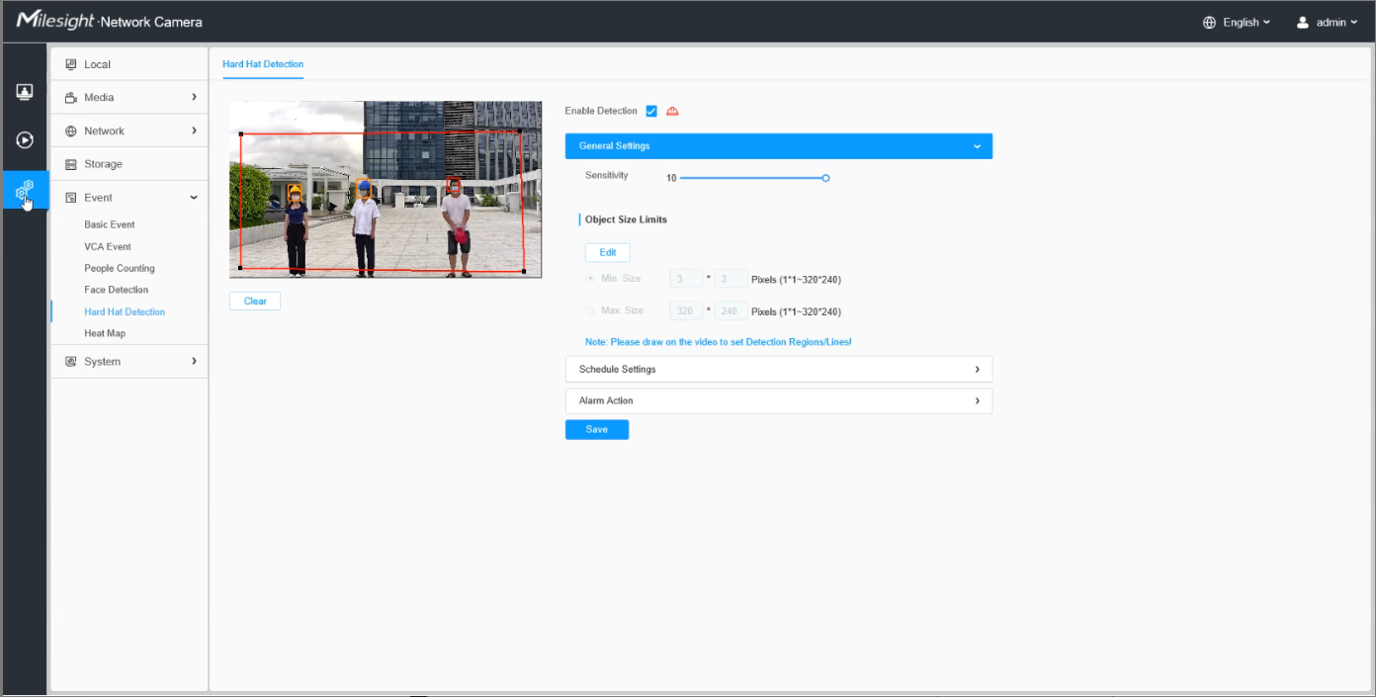Open Face Detection page
Screen dimensions: 1376x697
(x=117, y=290)
